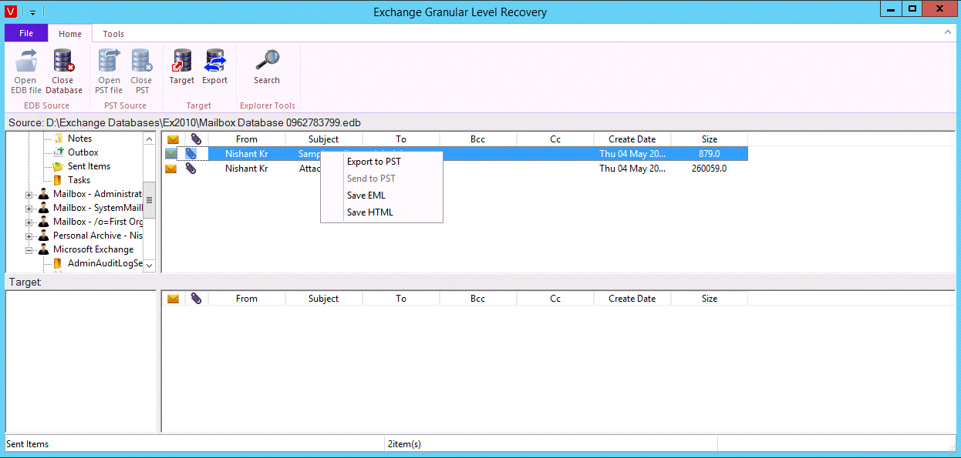Expand the Mailbox - /o=First Org node
Screen dimensions: 961x458
pos(29,222)
